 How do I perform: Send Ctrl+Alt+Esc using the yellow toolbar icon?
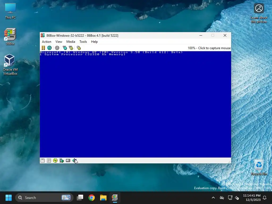[71, 48]
